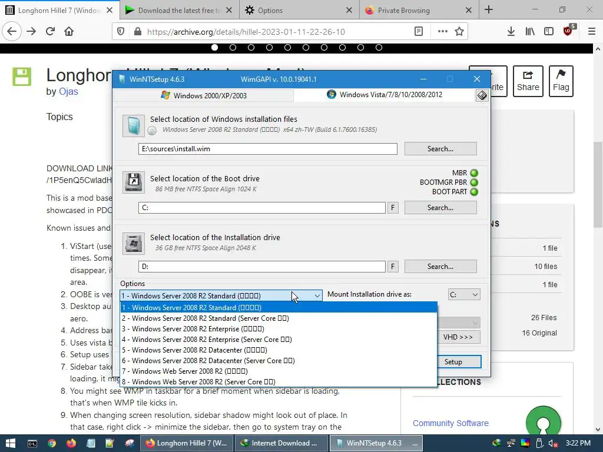This screenshot has width=603, height=452.
Task: Click the muted volume tray icon
Action: click(552, 443)
